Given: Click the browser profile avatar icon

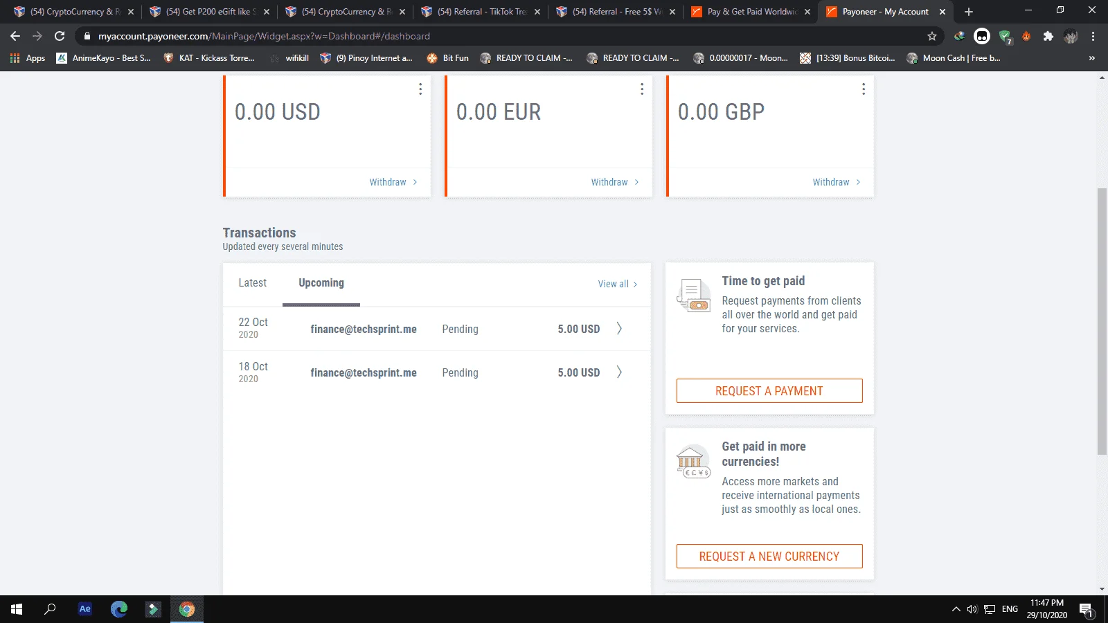Looking at the screenshot, I should [x=1071, y=36].
